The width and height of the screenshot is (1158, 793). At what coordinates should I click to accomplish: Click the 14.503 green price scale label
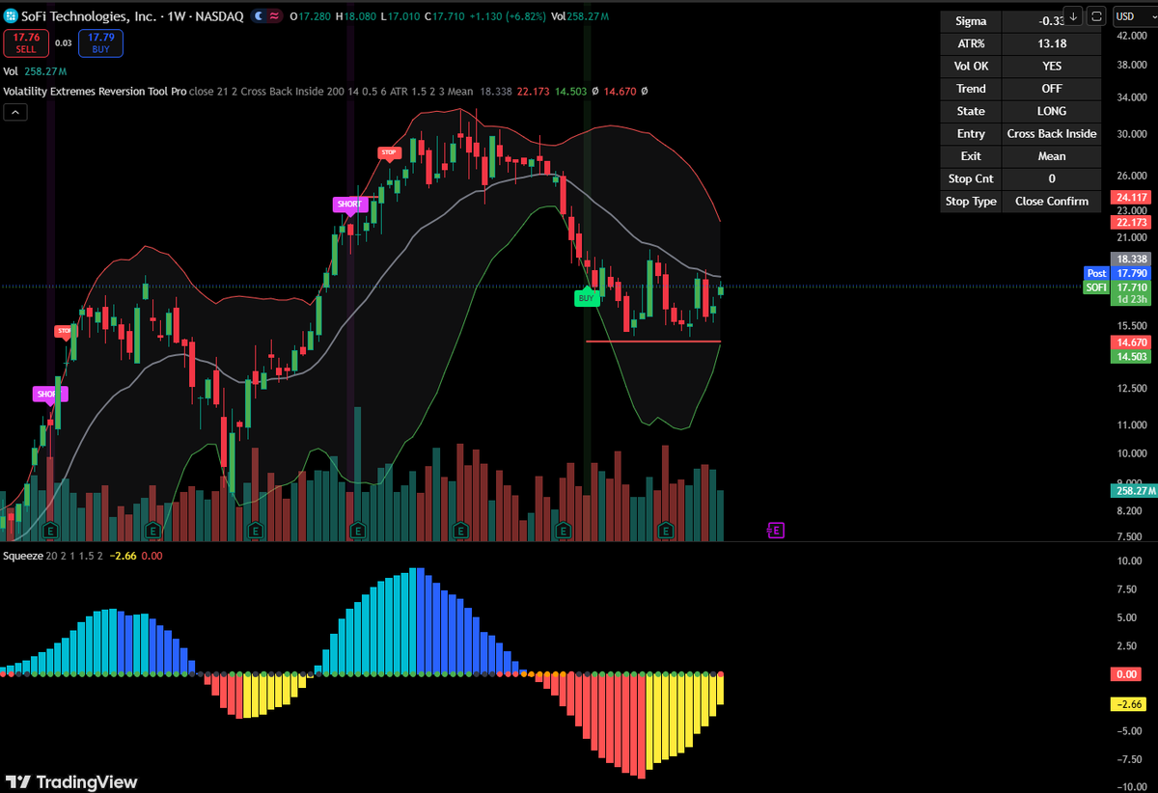coord(1131,357)
